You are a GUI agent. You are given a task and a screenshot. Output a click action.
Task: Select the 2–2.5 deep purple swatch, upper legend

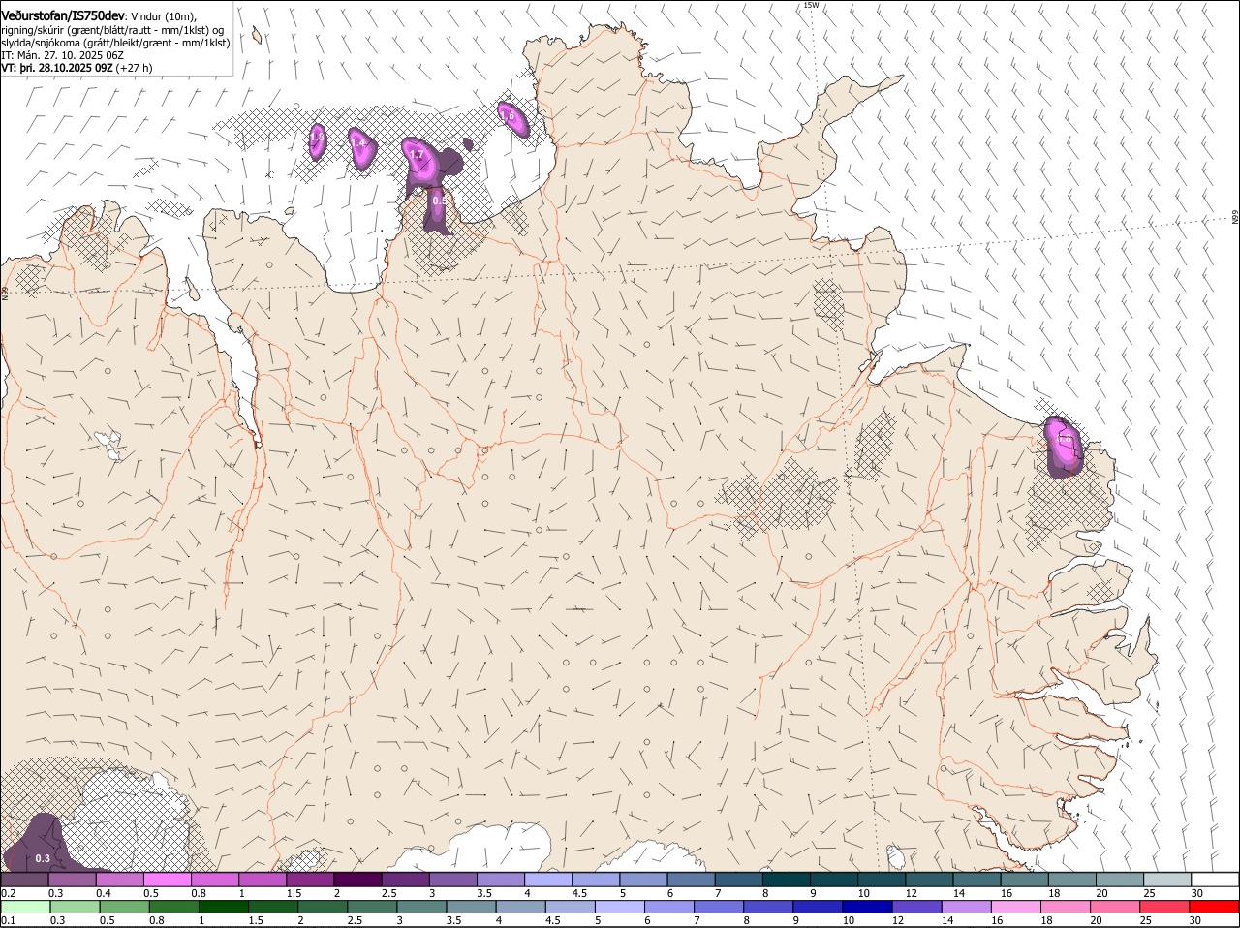[x=357, y=879]
